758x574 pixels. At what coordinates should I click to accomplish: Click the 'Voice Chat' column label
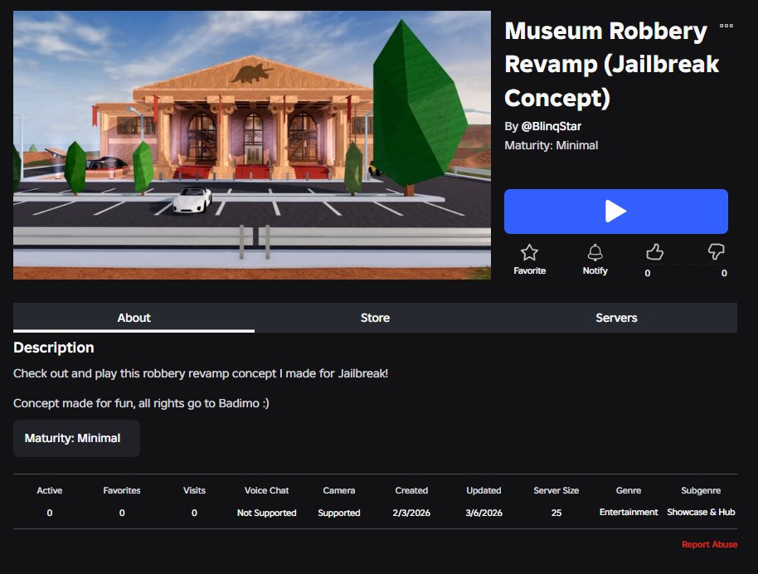266,490
